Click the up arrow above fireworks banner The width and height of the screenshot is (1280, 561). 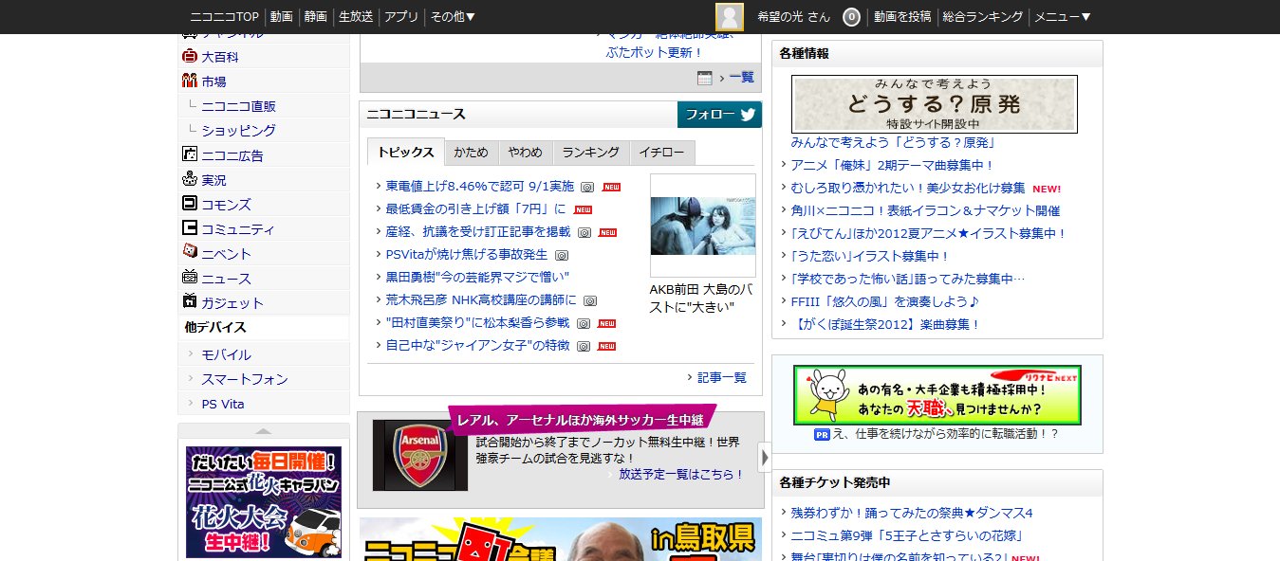[x=264, y=431]
